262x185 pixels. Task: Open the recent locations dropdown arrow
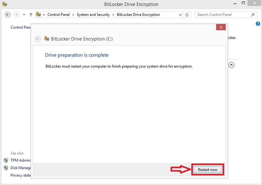(24, 15)
